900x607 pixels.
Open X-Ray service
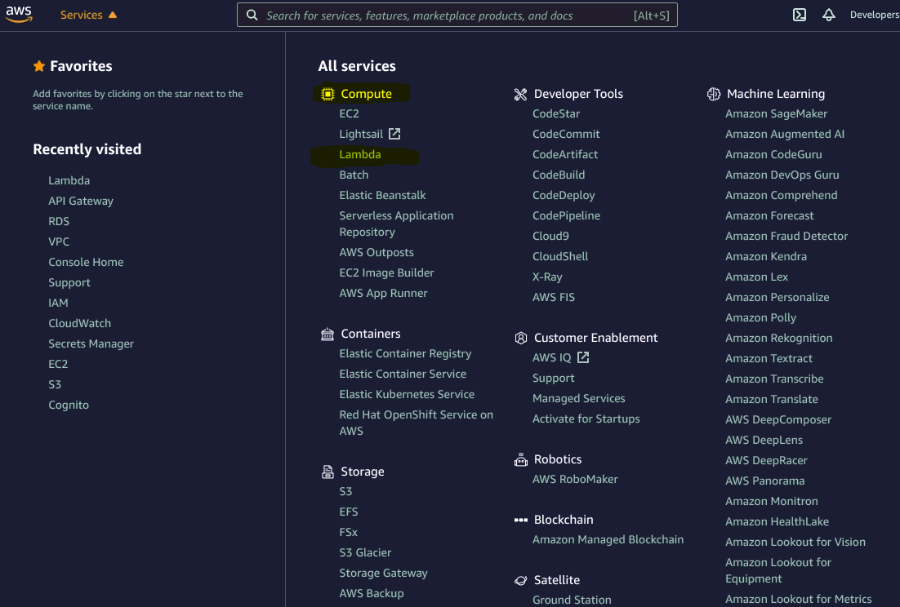point(547,277)
